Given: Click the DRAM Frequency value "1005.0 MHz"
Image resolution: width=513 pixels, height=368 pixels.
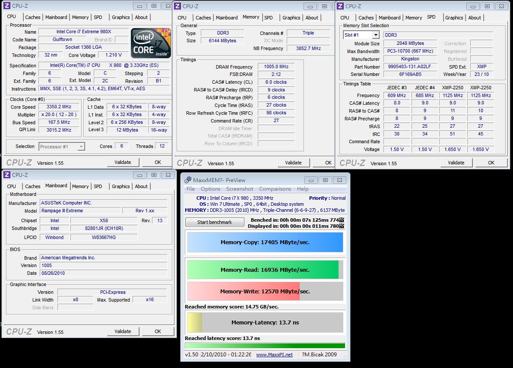Looking at the screenshot, I should (x=276, y=67).
